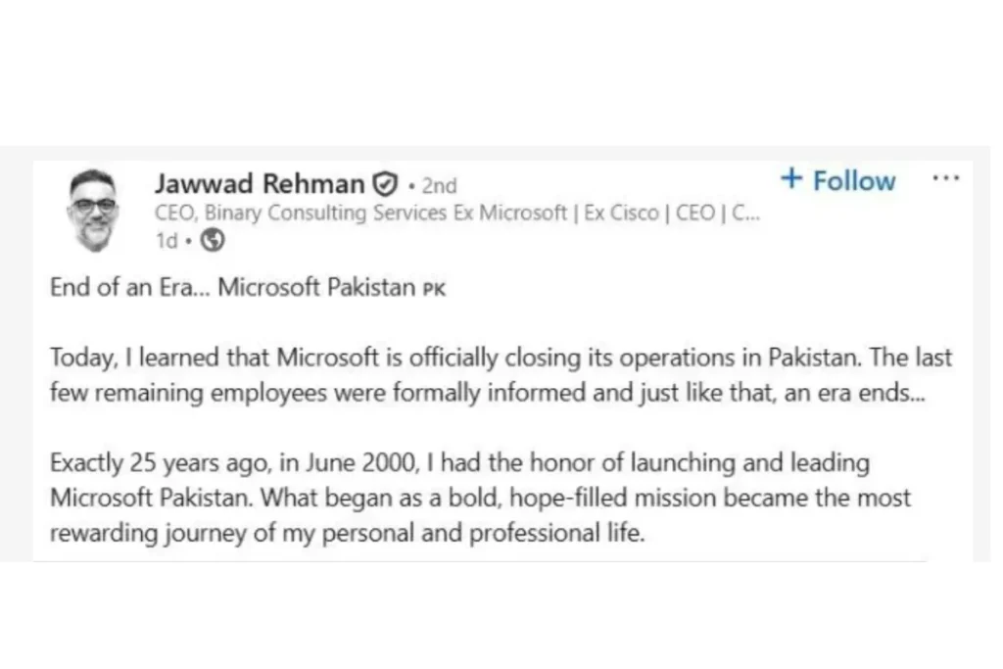The height and width of the screenshot is (669, 1003).
Task: Click 'Microsoft Pakistan. What began' line
Action: [x=480, y=498]
